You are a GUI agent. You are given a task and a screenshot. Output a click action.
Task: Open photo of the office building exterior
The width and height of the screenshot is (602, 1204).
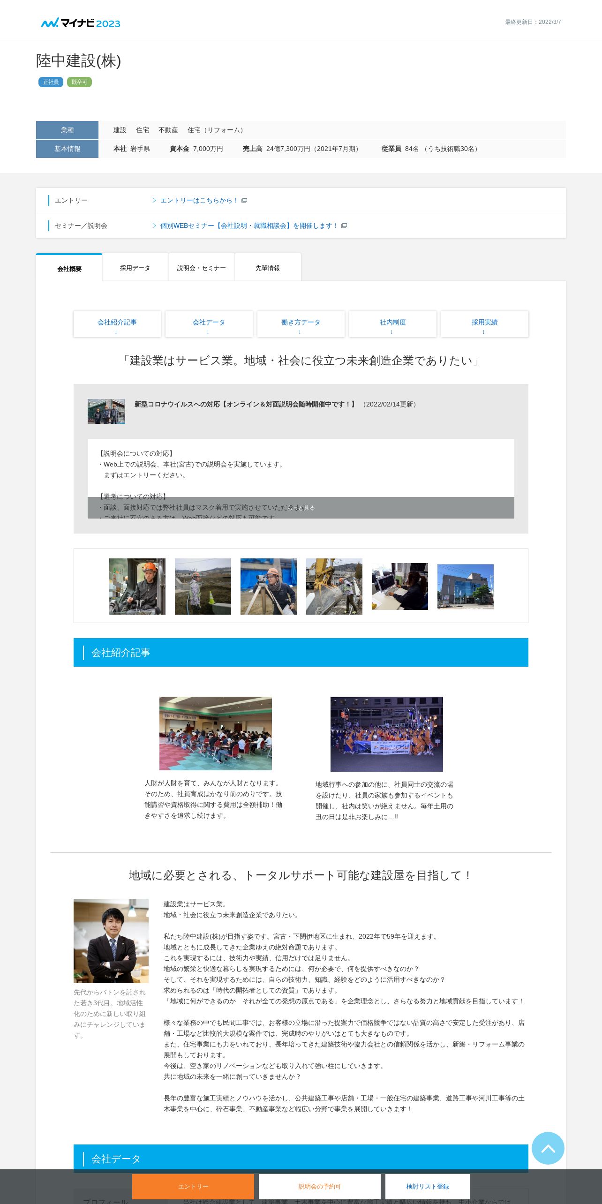click(x=466, y=586)
